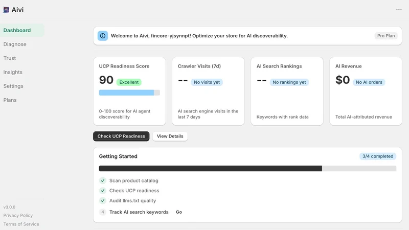The height and width of the screenshot is (230, 409).
Task: Open the Terms of Service link
Action: tap(21, 224)
